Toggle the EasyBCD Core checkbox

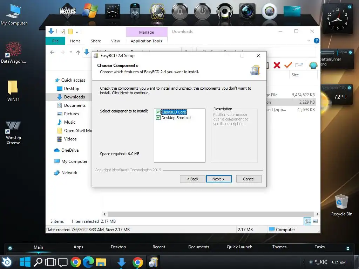[158, 112]
